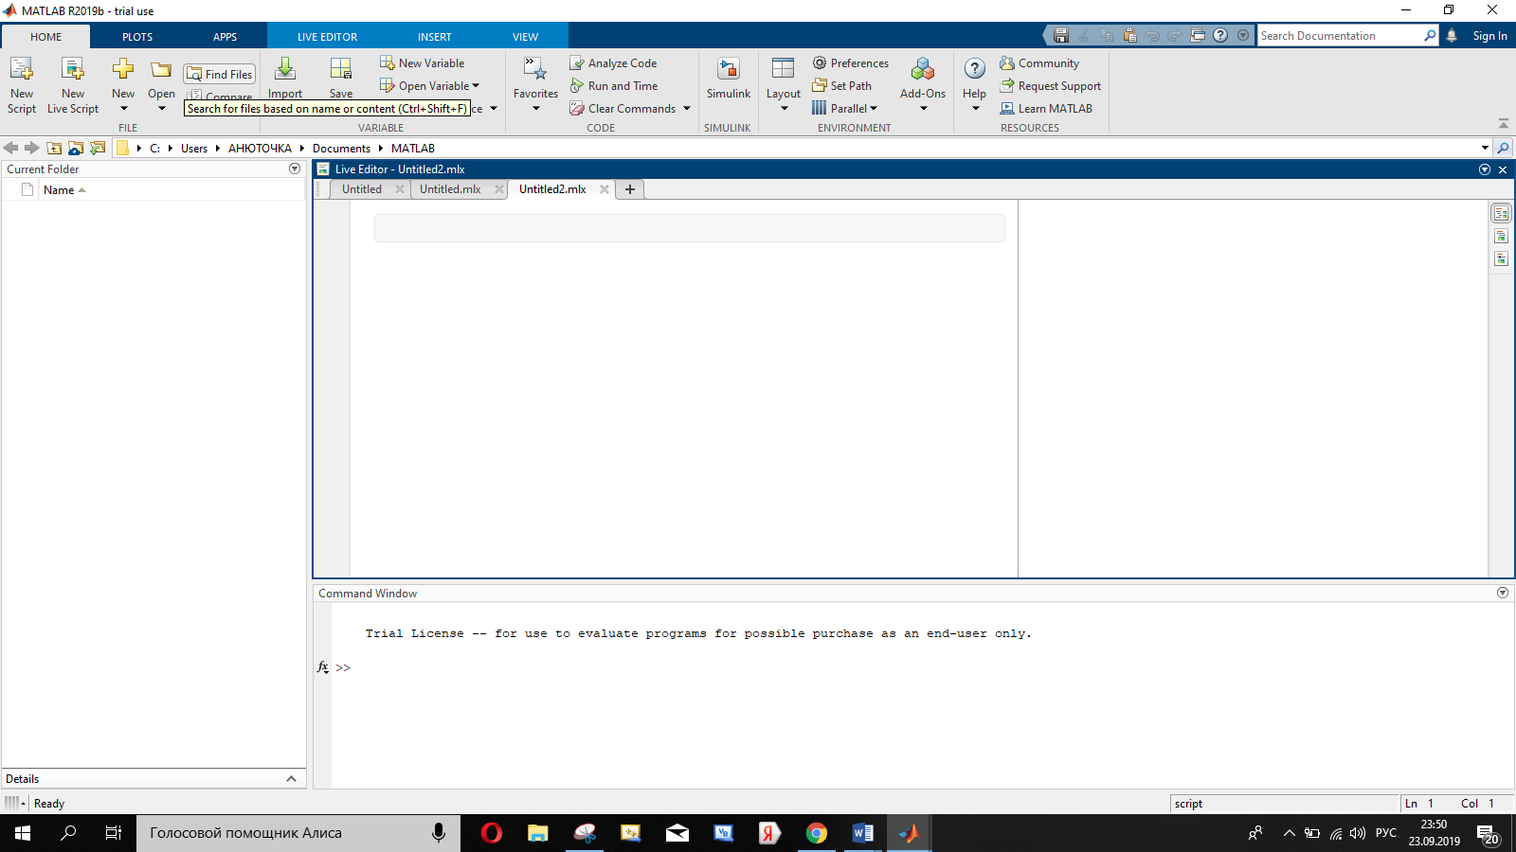This screenshot has height=852, width=1516.
Task: Create a New Script
Action: tap(22, 83)
